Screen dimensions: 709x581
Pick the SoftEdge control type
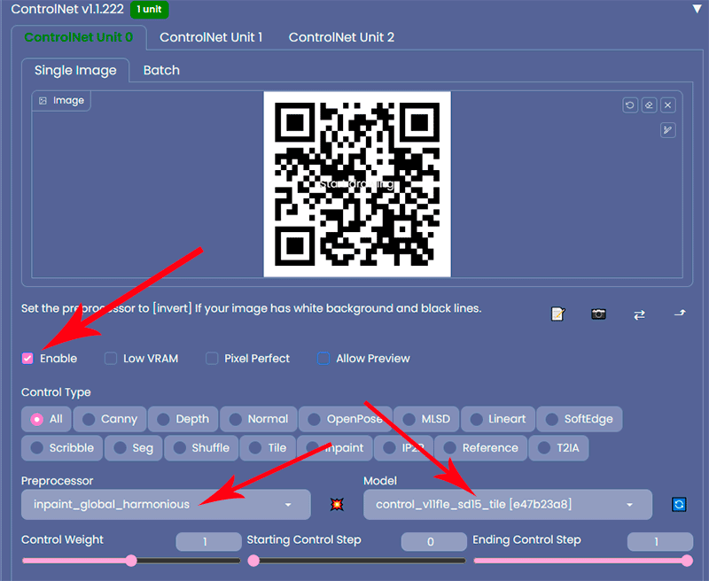pos(580,419)
